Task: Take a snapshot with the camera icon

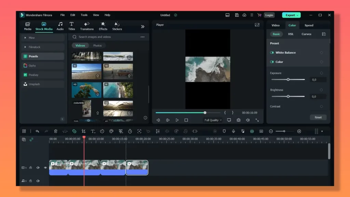Action: (239, 120)
